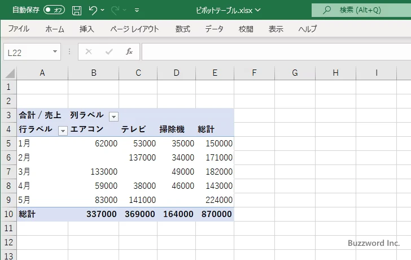Toggle the AutoSave (自動保存) switch
Screen dimensions: 411x260
point(54,10)
